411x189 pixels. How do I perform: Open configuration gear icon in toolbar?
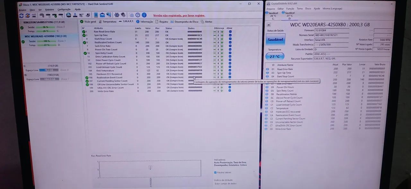tap(117, 15)
